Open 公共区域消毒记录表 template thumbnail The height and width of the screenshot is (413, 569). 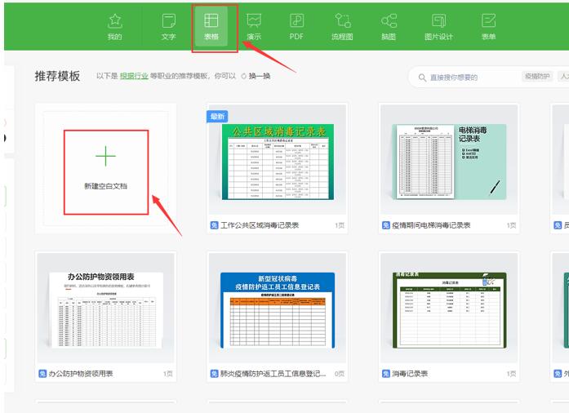pyautogui.click(x=278, y=160)
